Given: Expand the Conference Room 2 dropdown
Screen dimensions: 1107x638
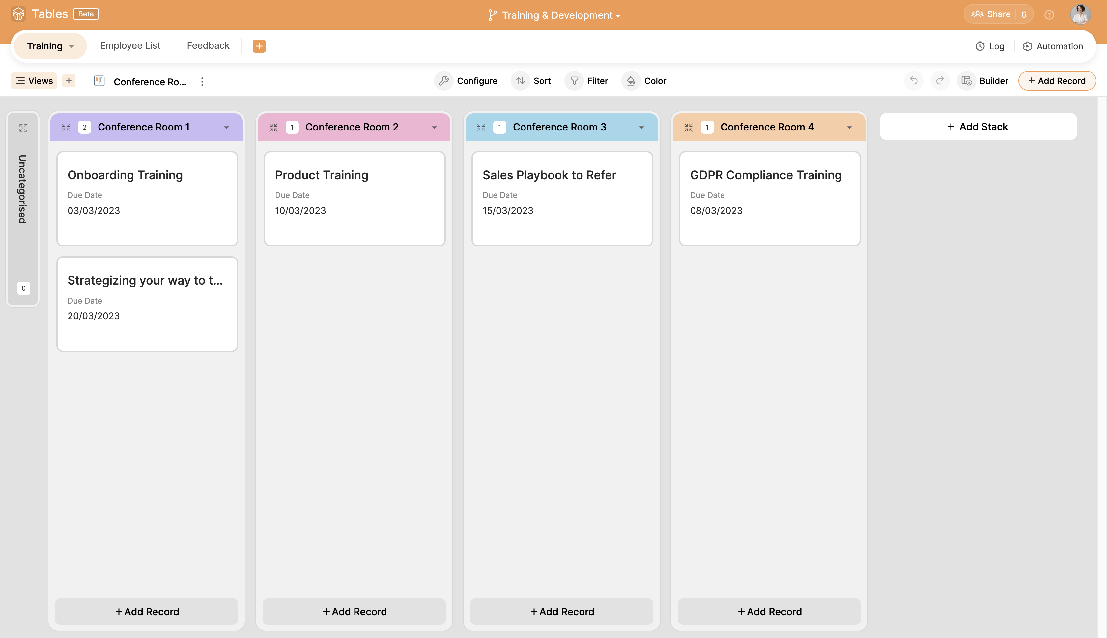Looking at the screenshot, I should (434, 127).
